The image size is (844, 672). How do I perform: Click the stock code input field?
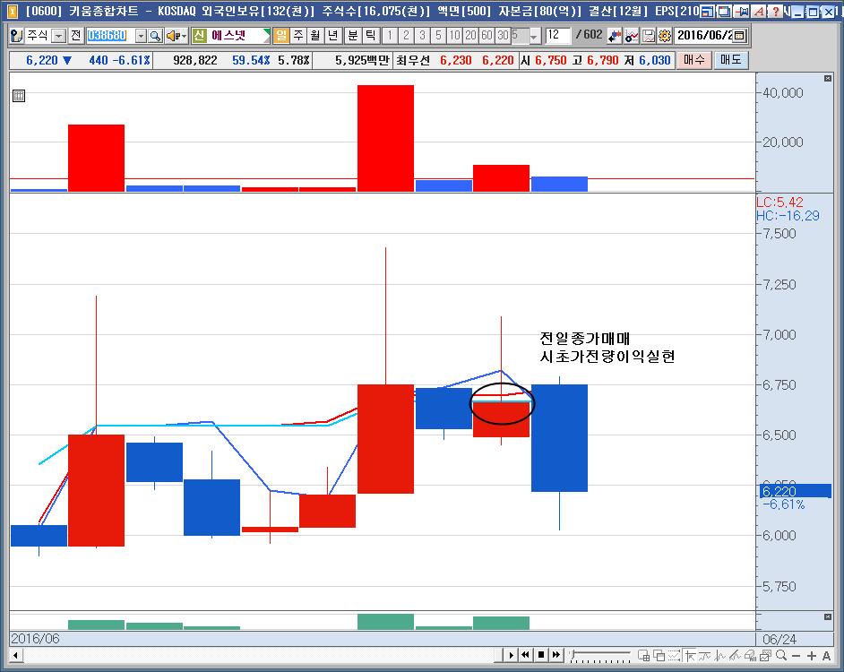pos(110,36)
